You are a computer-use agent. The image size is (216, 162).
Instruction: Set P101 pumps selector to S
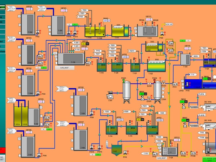tap(75, 25)
